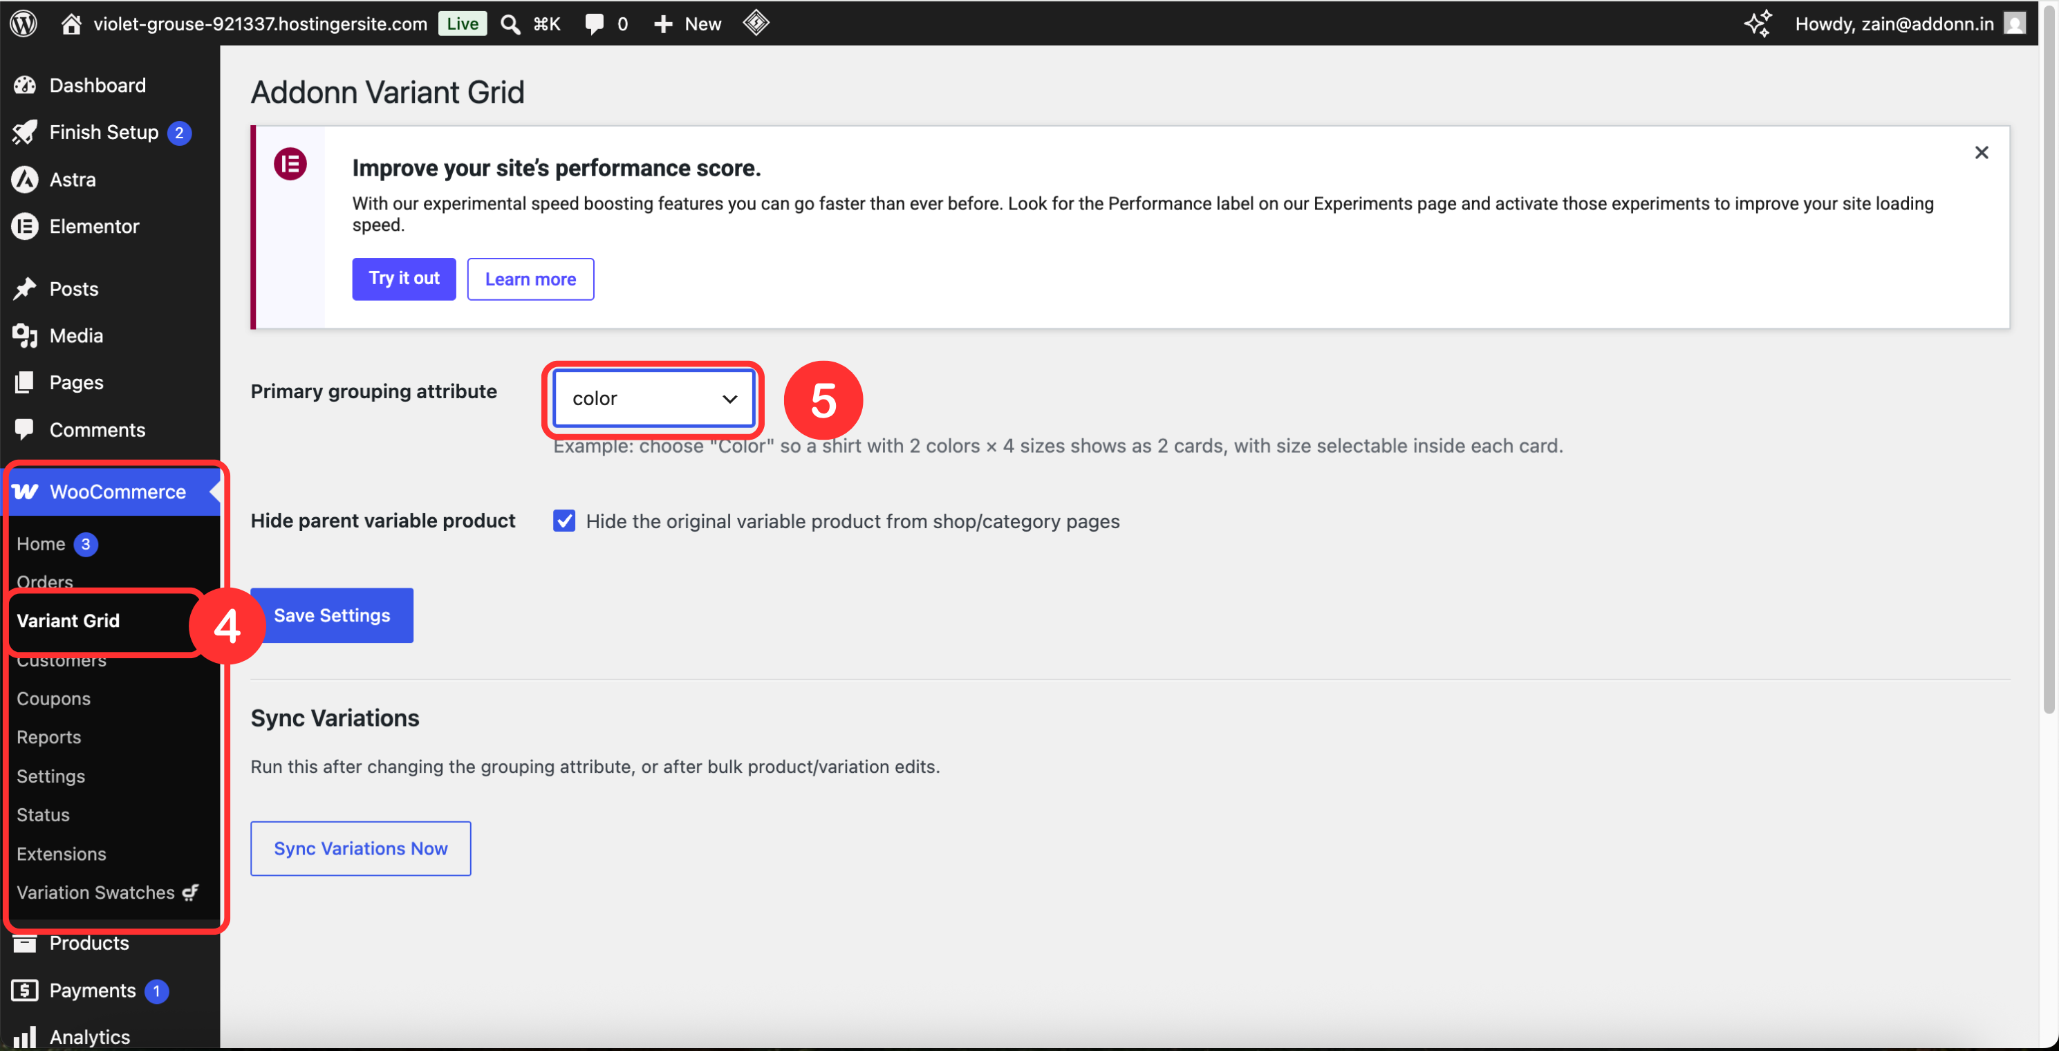Viewport: 2059px width, 1055px height.
Task: Click the Try it out button
Action: 404,279
